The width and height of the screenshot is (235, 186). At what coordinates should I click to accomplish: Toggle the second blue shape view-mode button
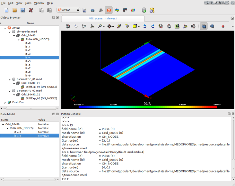pos(212,26)
